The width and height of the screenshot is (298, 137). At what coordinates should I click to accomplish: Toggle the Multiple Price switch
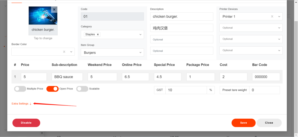pyautogui.click(x=20, y=89)
